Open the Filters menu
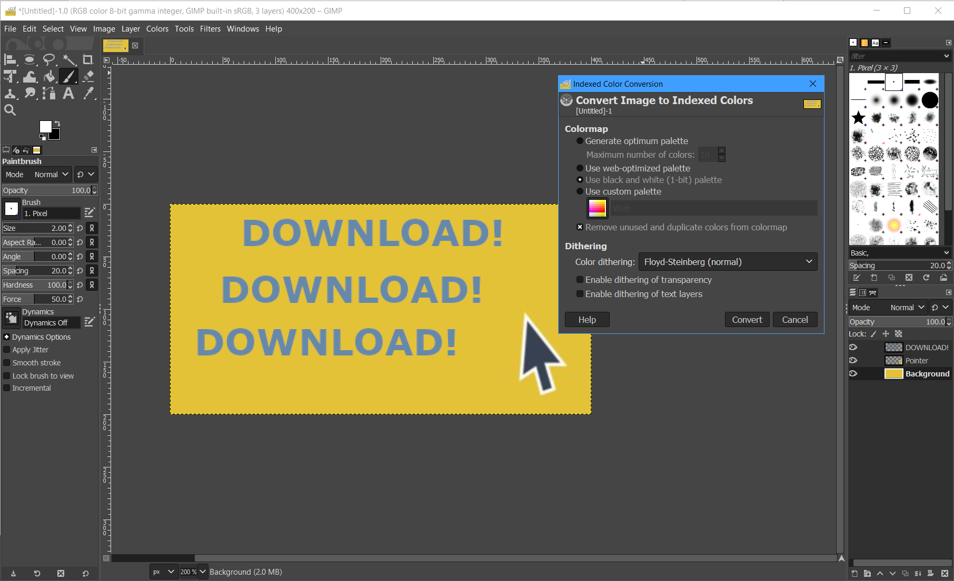The height and width of the screenshot is (581, 954). (x=210, y=29)
